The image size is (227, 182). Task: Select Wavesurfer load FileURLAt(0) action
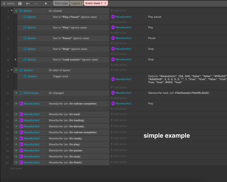pyautogui.click(x=179, y=93)
